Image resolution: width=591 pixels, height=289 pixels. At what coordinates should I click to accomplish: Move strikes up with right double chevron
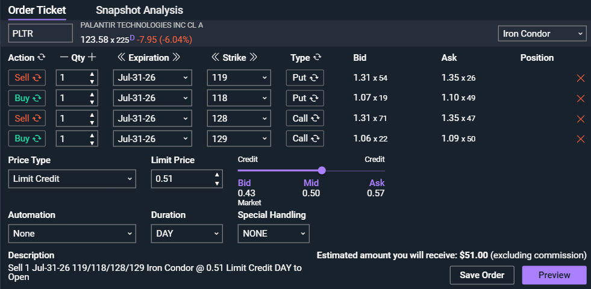tap(253, 58)
